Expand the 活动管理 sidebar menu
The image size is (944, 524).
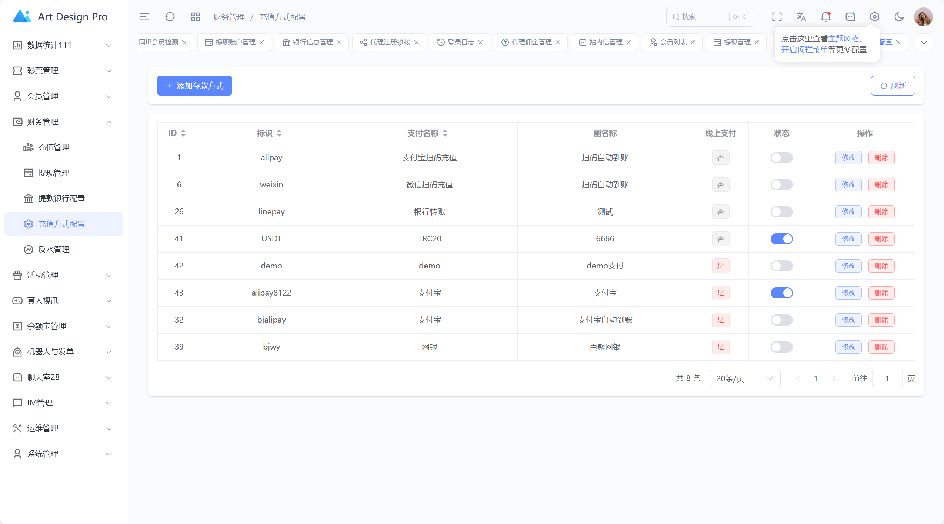[x=64, y=275]
